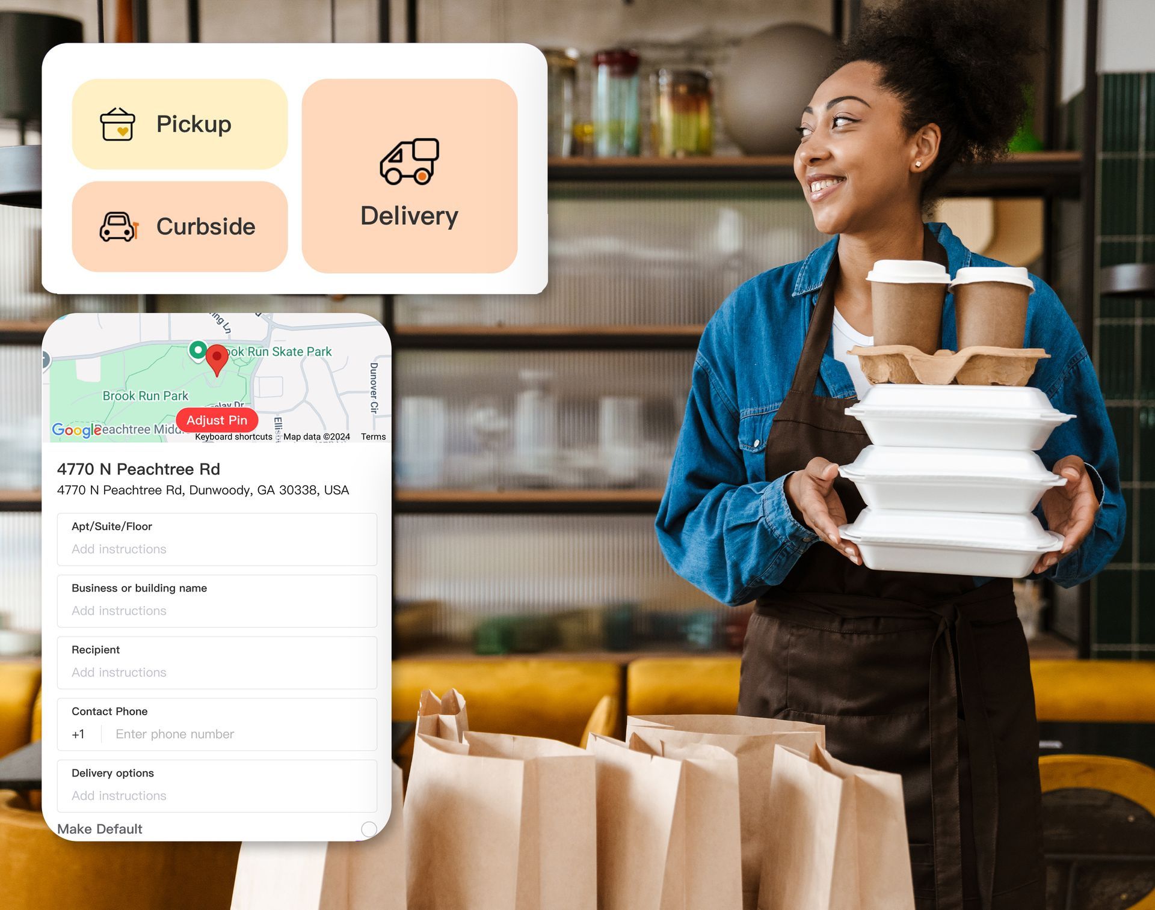Click the pot/pickup basket icon
This screenshot has height=910, width=1155.
[x=120, y=123]
